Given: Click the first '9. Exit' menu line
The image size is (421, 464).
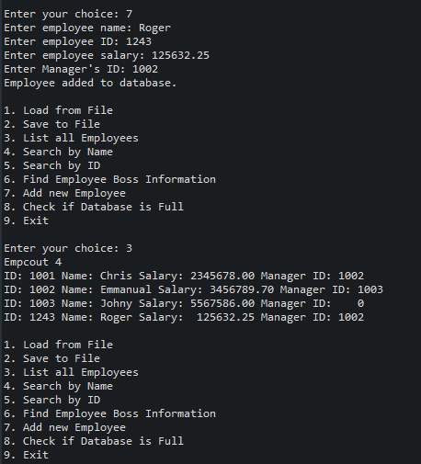Looking at the screenshot, I should (26, 221).
